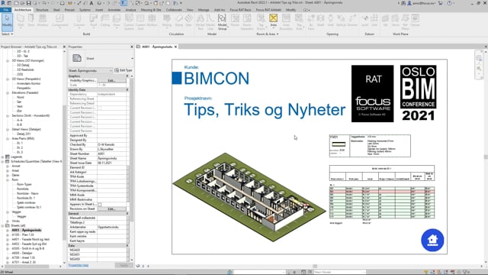Open the Manage ribbon tab

tap(204, 10)
